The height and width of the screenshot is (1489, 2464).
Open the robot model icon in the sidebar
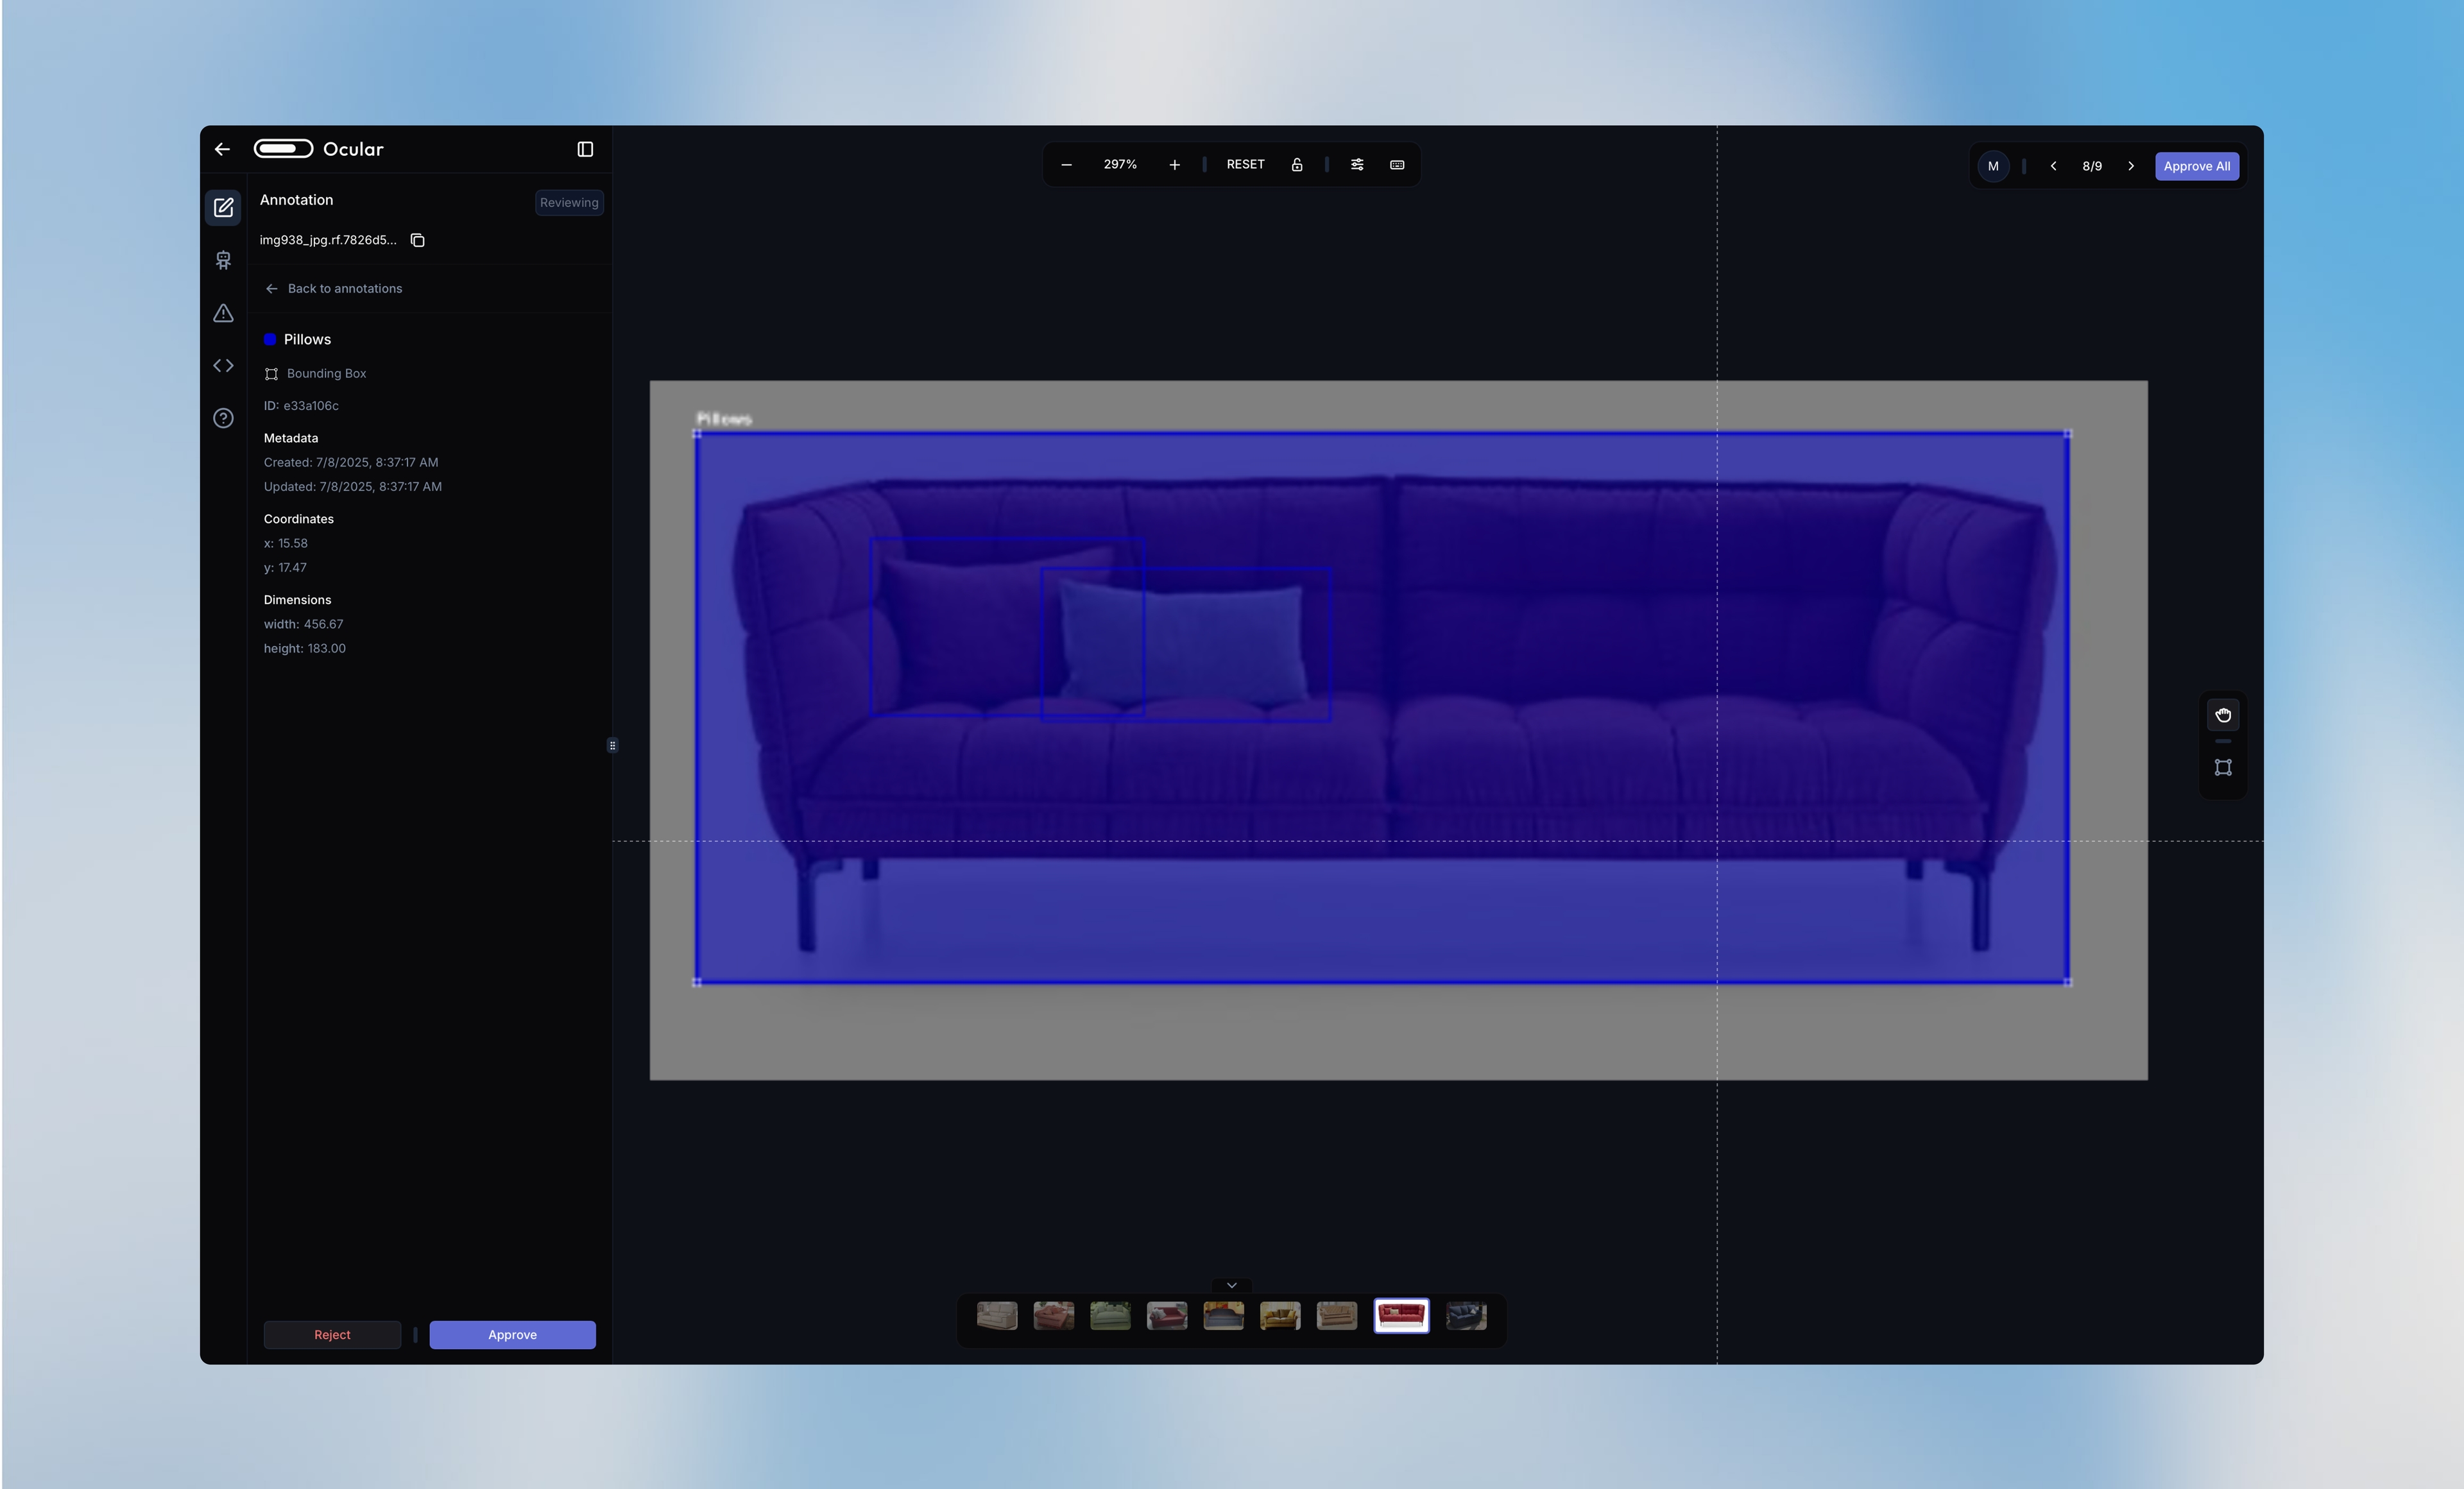pyautogui.click(x=223, y=261)
